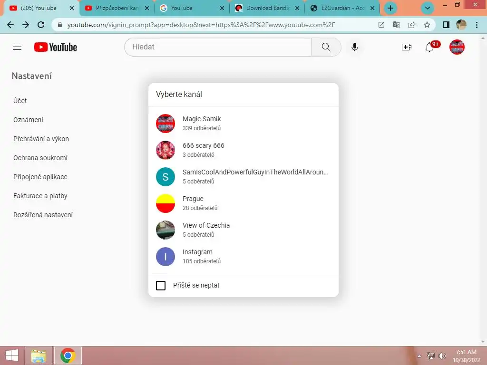Click Prague yellow-red avatar
Image resolution: width=487 pixels, height=365 pixels.
165,203
